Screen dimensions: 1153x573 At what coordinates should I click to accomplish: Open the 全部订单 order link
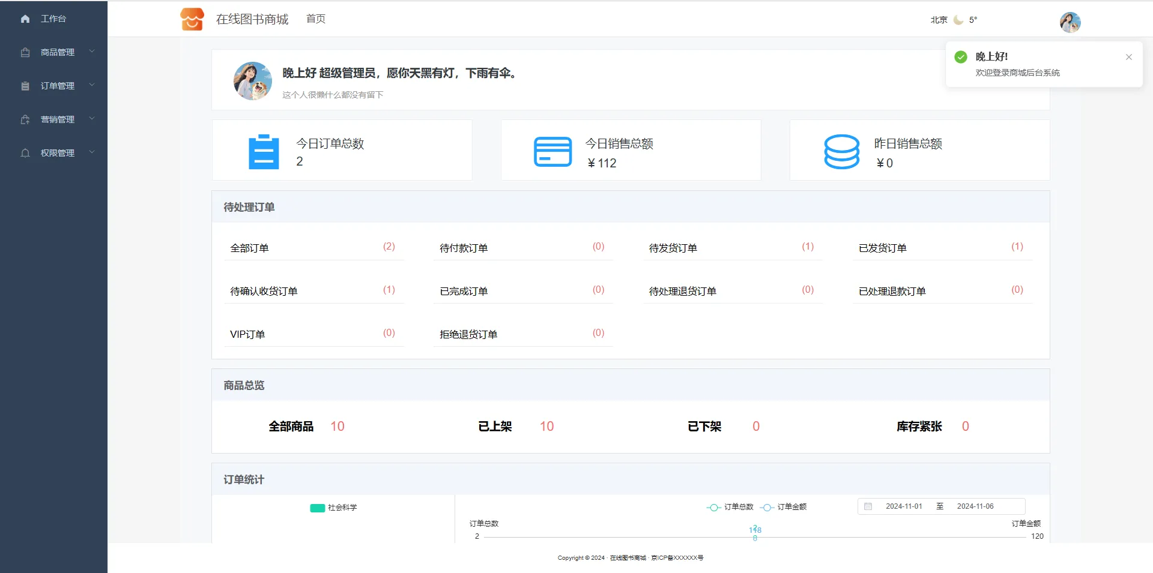click(249, 248)
